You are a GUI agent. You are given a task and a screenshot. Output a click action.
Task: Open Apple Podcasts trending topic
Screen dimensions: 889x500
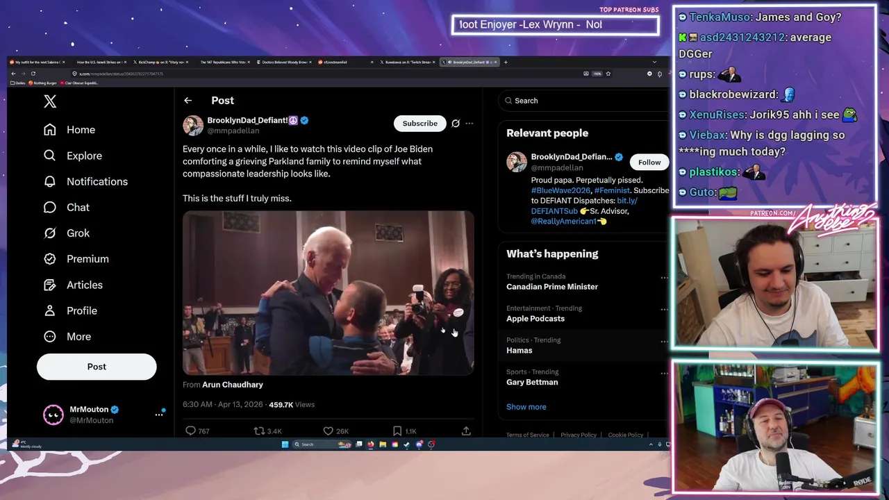click(535, 318)
